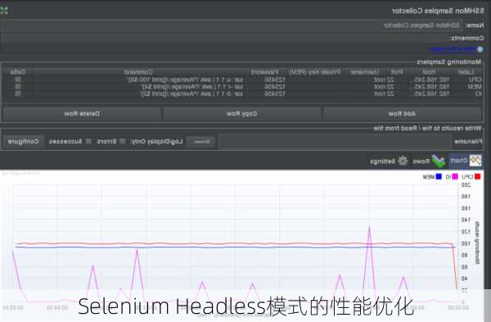Focus the Filename input field
This screenshot has width=491, height=322.
335,142
